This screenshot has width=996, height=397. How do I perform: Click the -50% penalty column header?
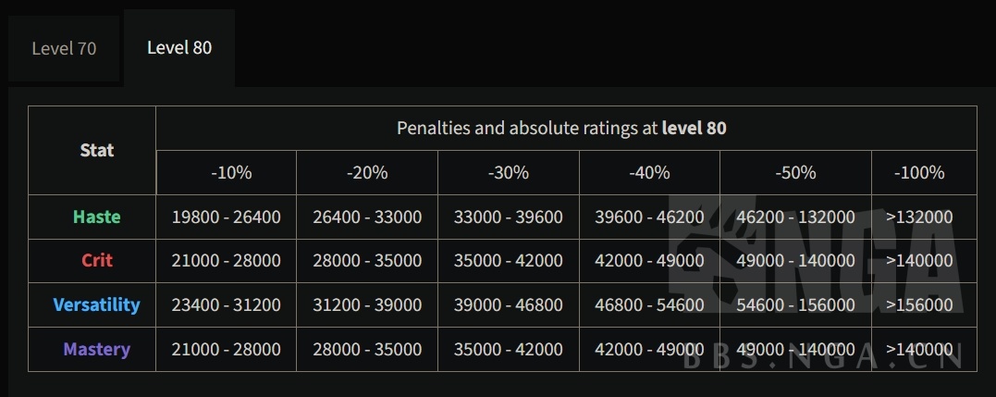point(795,173)
